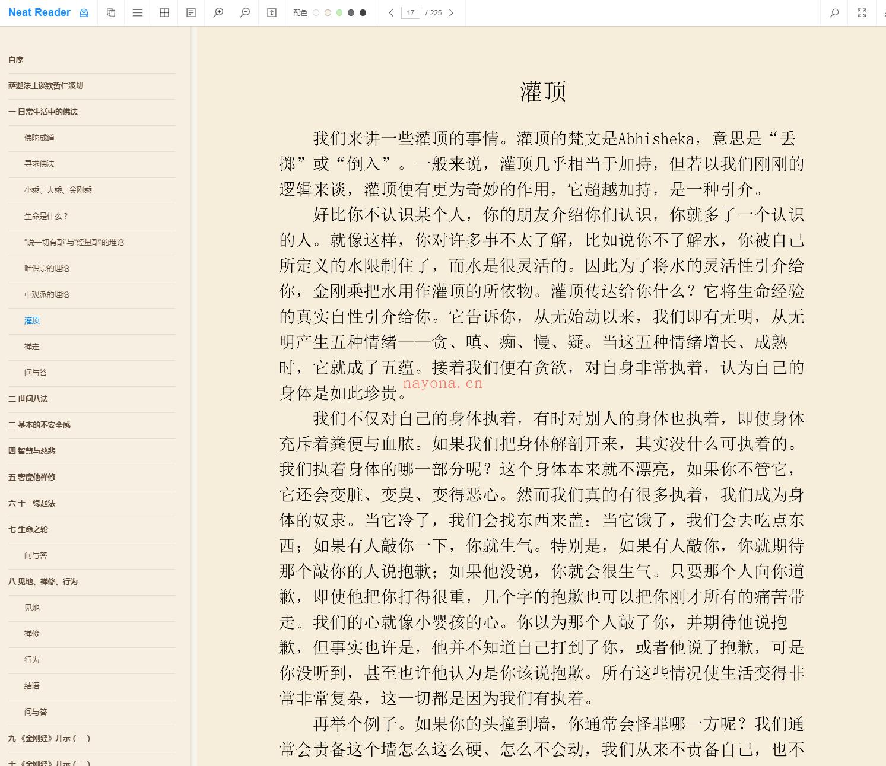This screenshot has width=886, height=766.
Task: Click the 灌顶 chapter heading in page
Action: [543, 91]
